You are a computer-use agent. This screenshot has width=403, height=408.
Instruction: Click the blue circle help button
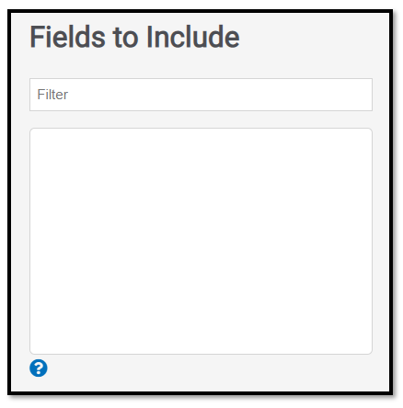[x=39, y=368]
